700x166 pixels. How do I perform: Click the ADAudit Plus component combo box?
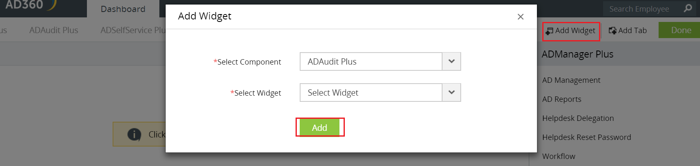coord(371,62)
